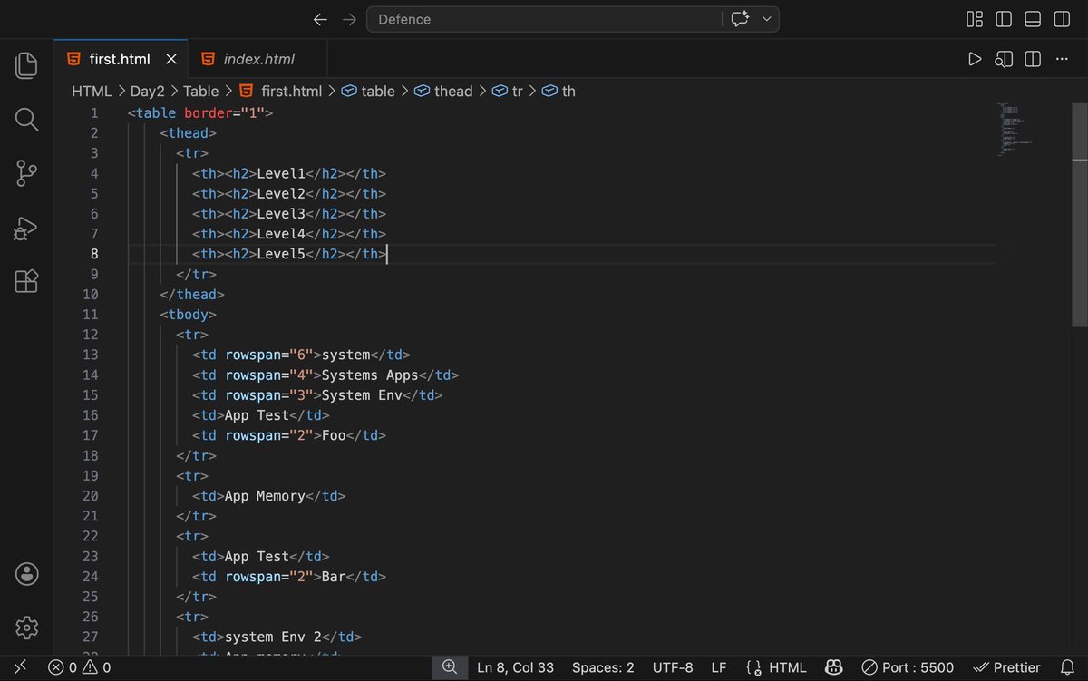The width and height of the screenshot is (1088, 681).
Task: Select Table folder in the breadcrumb
Action: (200, 91)
